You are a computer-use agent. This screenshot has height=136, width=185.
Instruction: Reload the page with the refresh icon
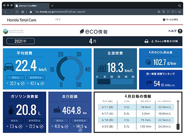17,12
